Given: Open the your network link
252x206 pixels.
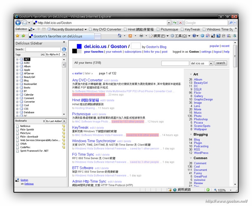Looking at the screenshot, I should point(114,52).
